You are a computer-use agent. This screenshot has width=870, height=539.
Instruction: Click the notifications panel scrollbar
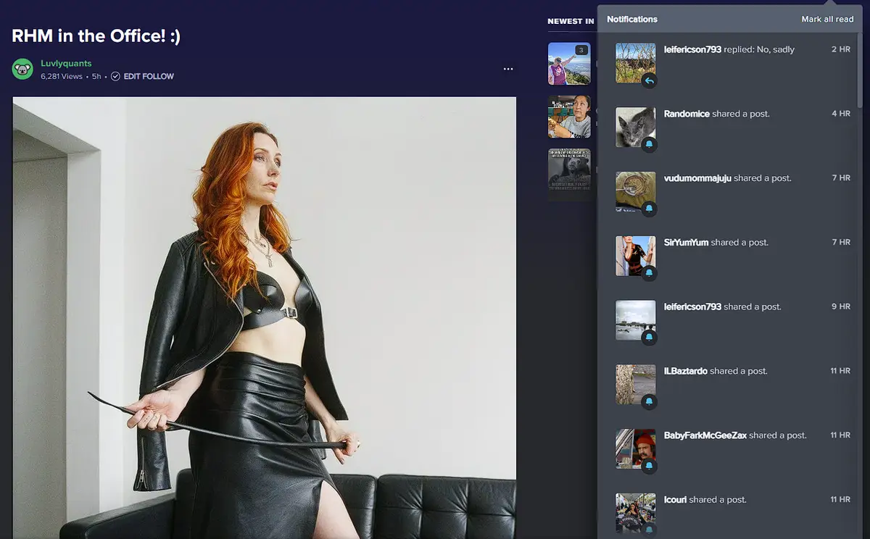[861, 69]
